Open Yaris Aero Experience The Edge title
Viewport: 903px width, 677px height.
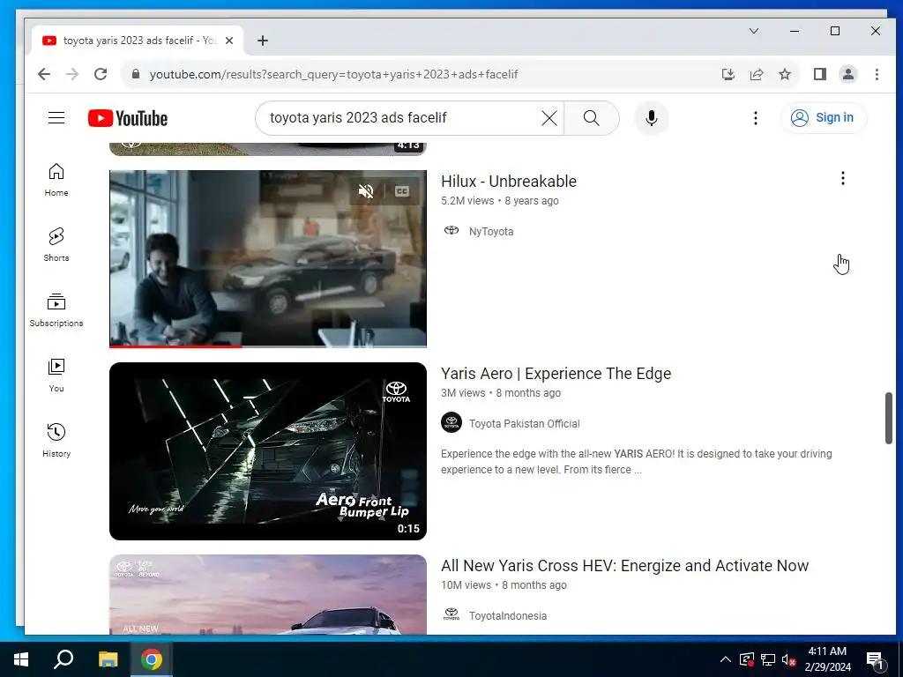coord(556,374)
